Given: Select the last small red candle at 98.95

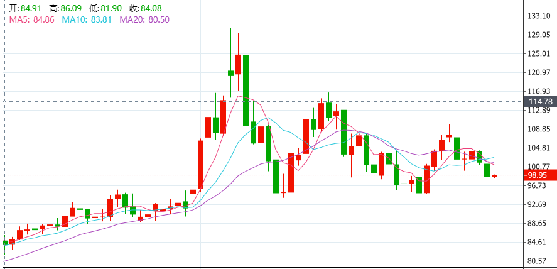Looking at the screenshot, I should tap(494, 176).
